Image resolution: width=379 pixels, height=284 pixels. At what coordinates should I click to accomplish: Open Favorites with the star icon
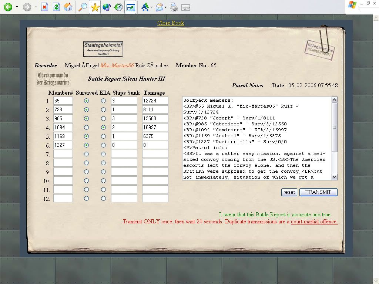point(95,7)
